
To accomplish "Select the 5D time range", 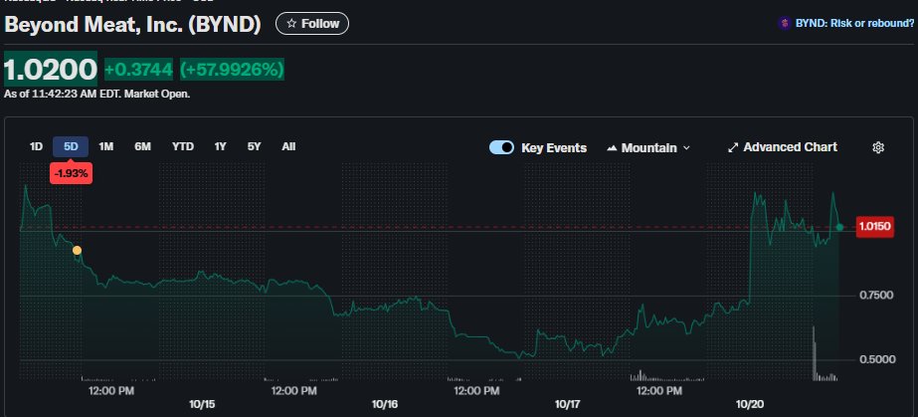I will point(71,146).
